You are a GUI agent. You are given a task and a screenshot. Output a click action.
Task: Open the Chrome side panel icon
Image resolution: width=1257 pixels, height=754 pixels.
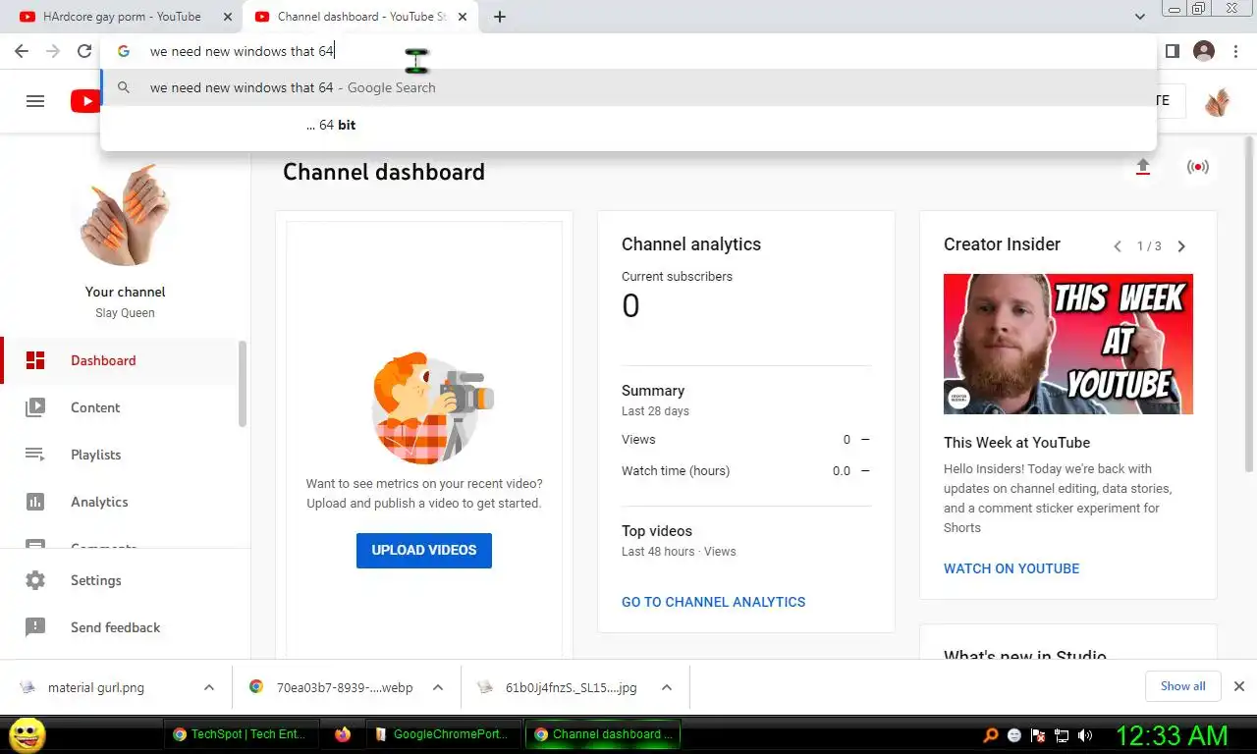pos(1173,51)
